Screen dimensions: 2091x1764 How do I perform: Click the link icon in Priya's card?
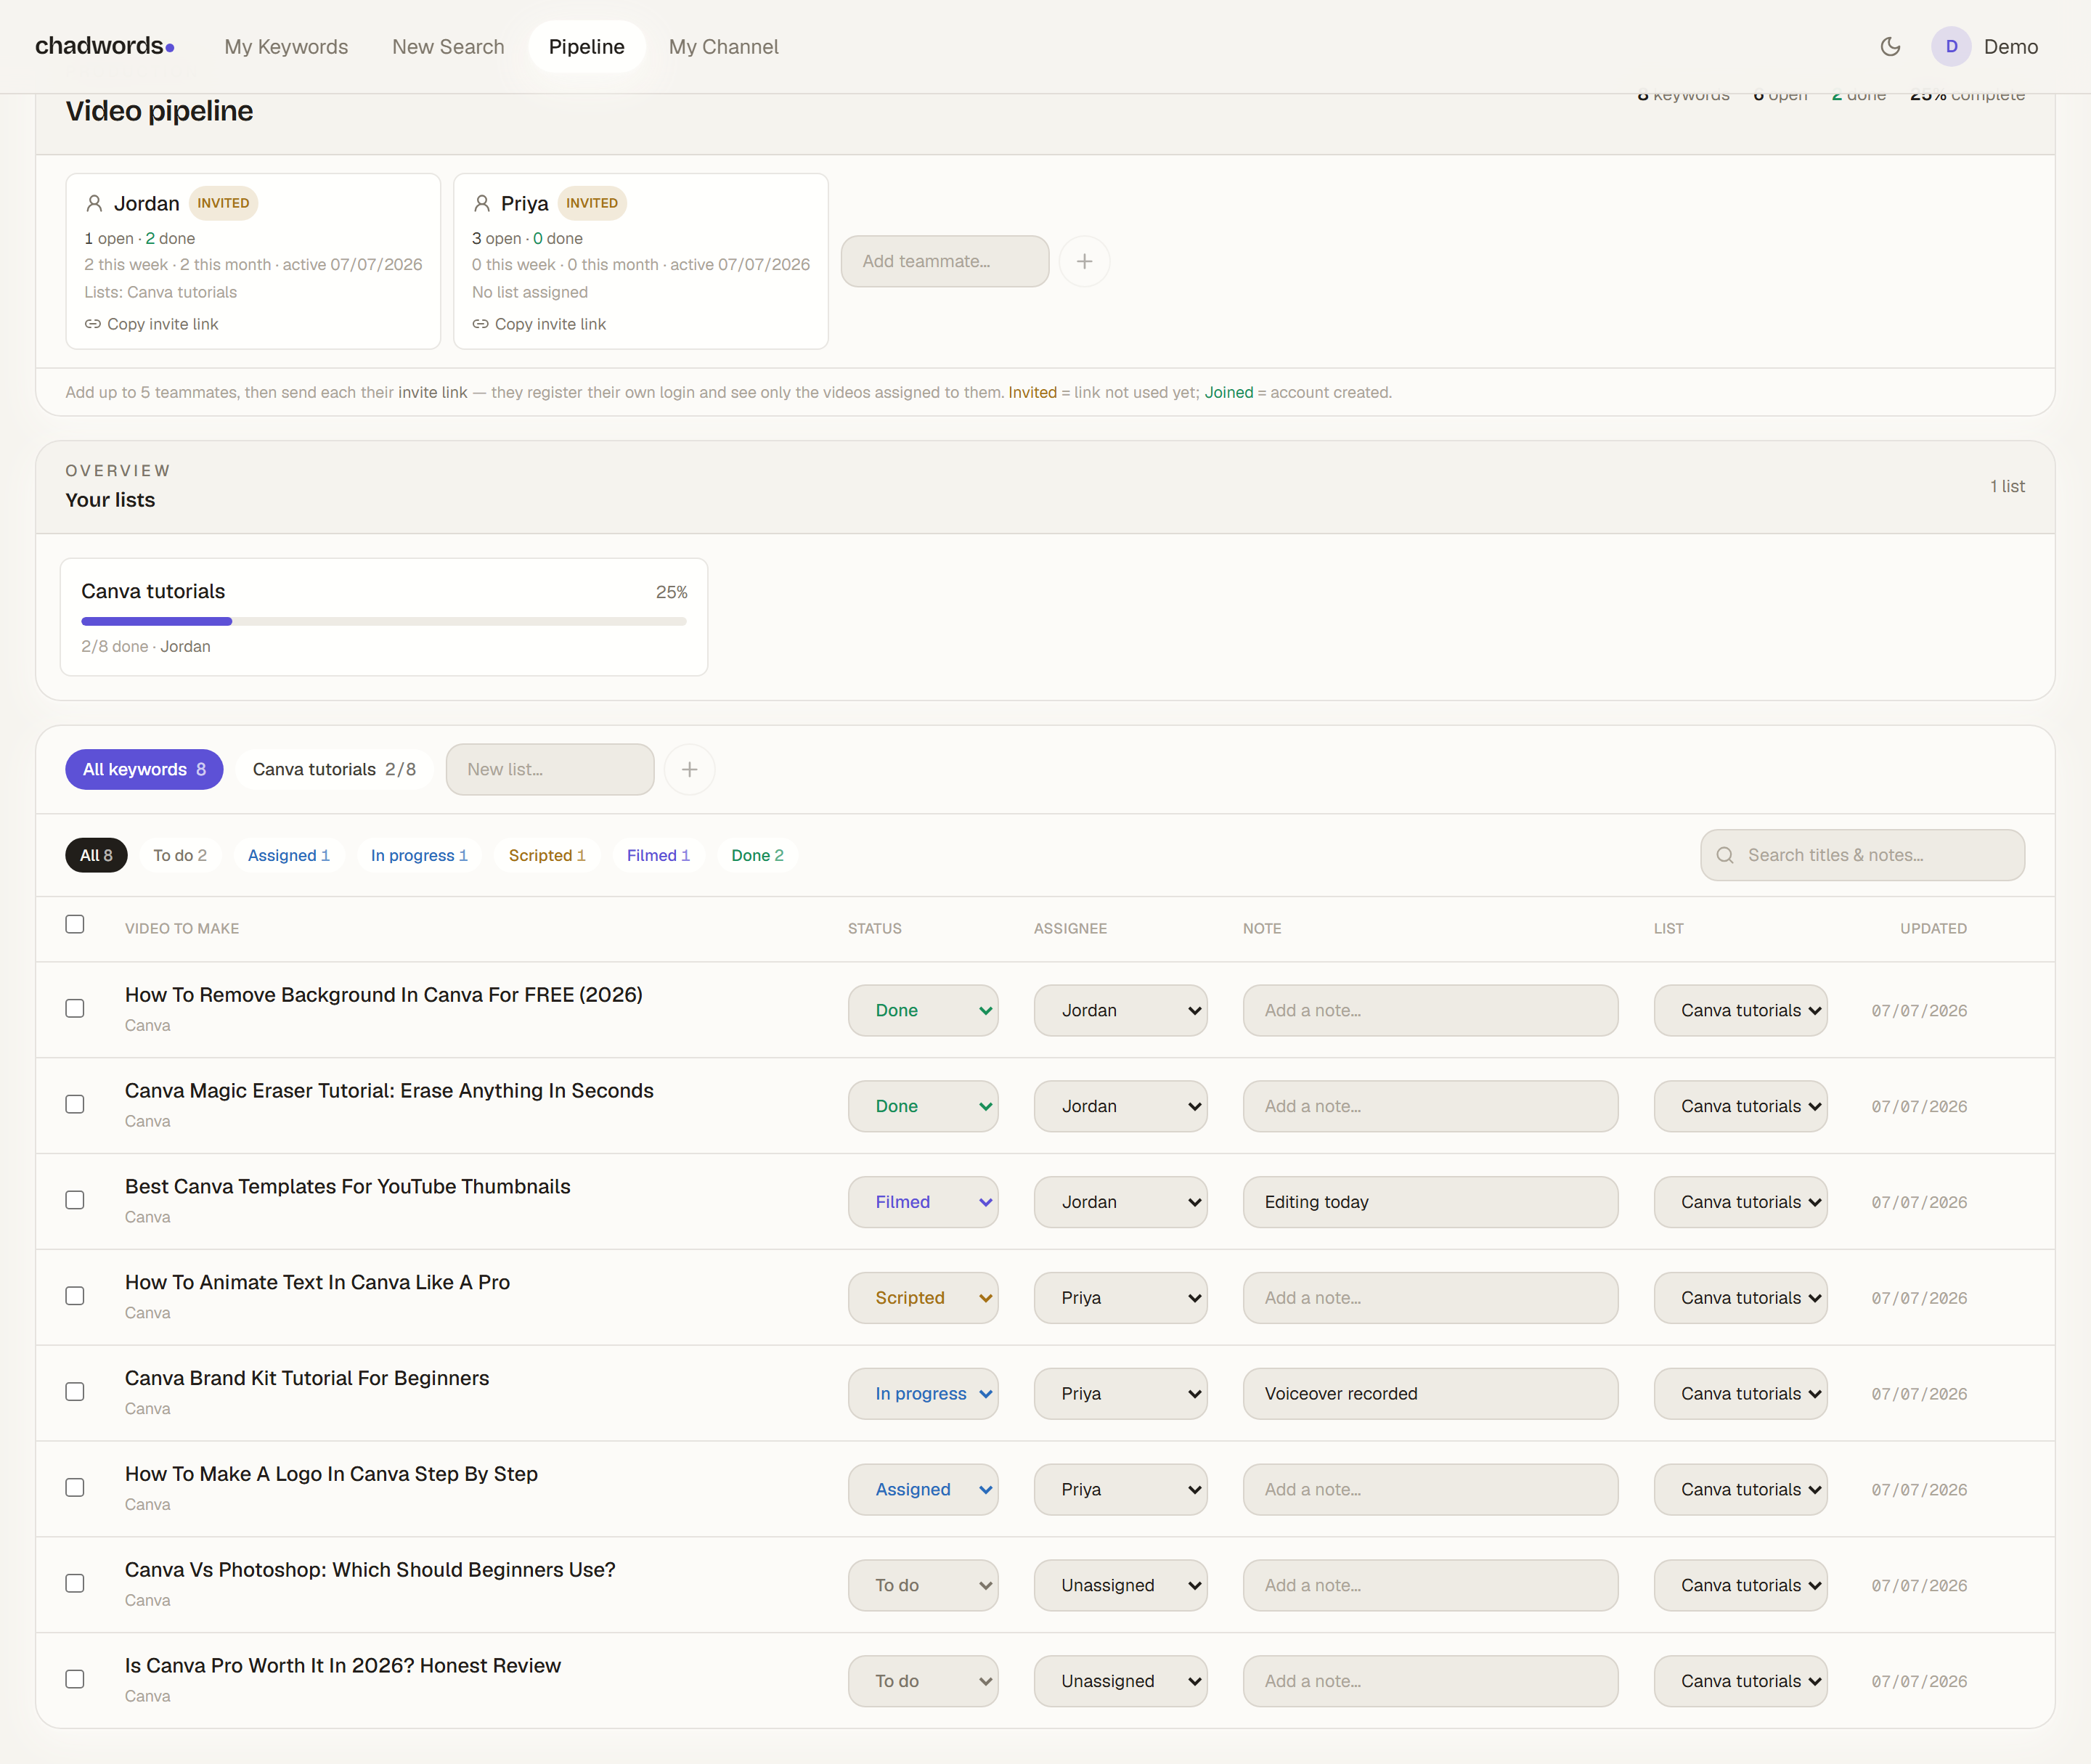tap(480, 324)
